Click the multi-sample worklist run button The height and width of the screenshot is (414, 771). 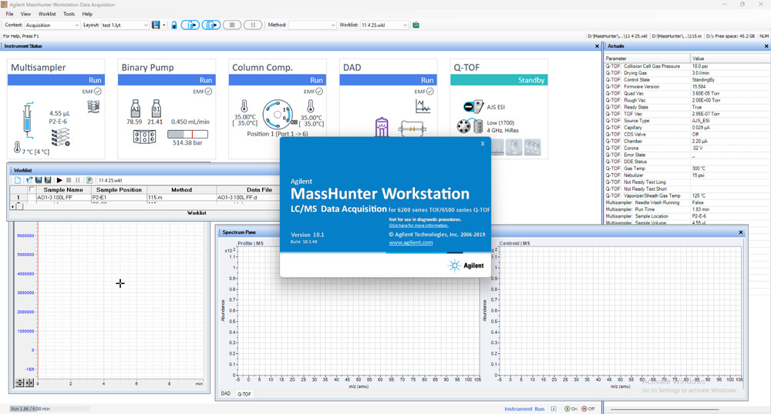(x=211, y=25)
